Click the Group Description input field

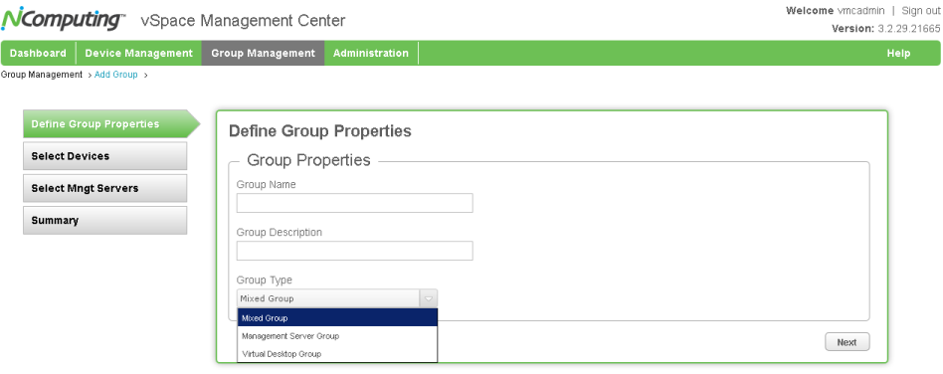(355, 251)
